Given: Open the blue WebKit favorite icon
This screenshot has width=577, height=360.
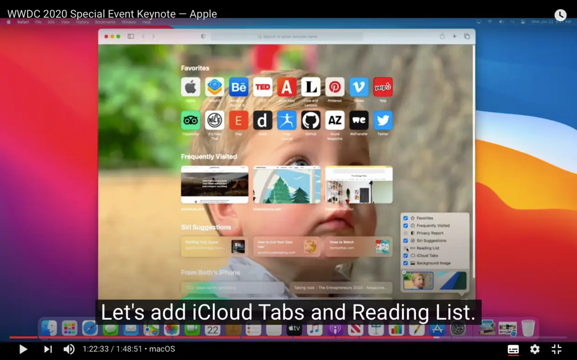Looking at the screenshot, I should point(215,87).
